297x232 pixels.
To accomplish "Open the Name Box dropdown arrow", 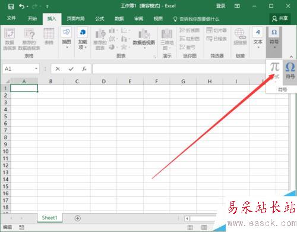I will pos(36,68).
